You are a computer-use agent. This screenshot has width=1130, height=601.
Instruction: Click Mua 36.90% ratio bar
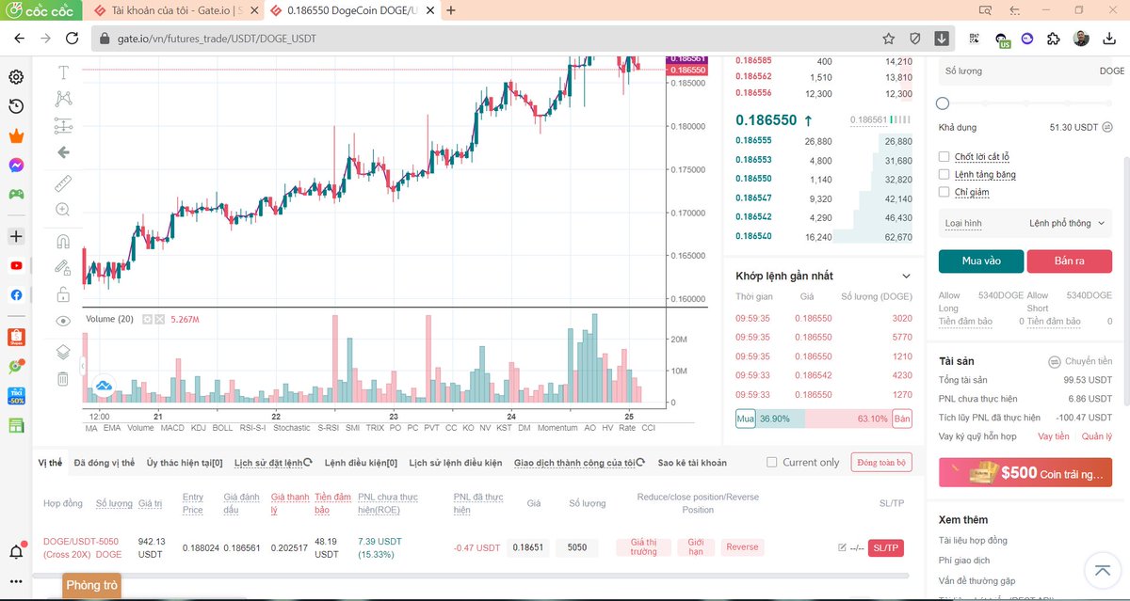pyautogui.click(x=769, y=419)
